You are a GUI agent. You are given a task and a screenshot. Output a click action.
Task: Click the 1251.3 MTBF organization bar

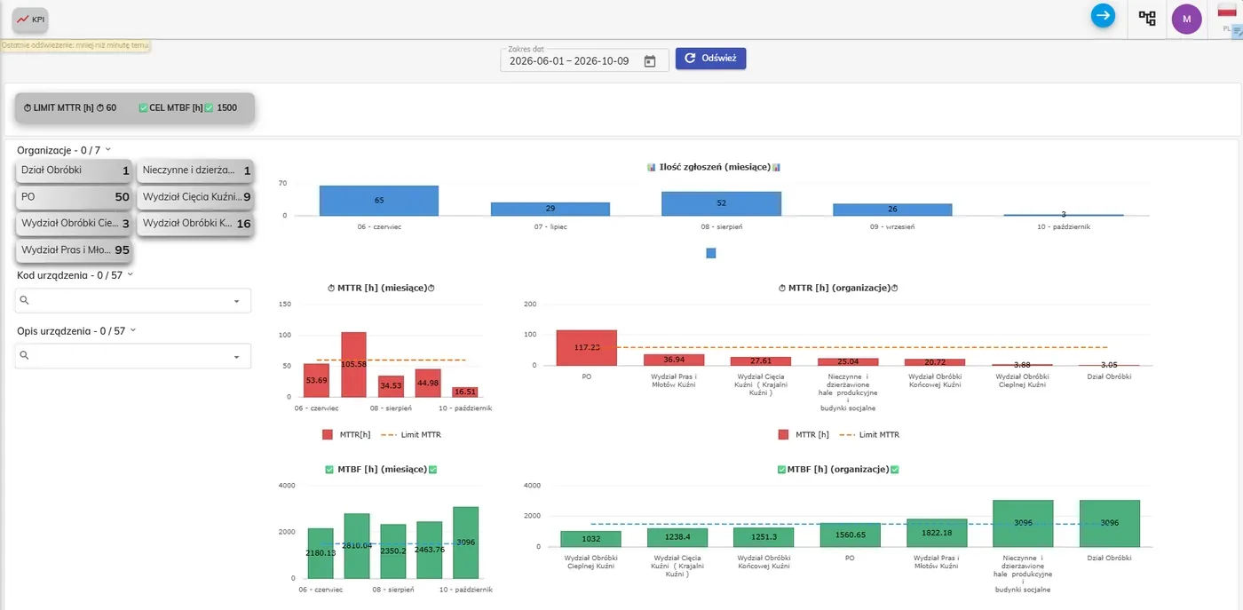pyautogui.click(x=764, y=537)
